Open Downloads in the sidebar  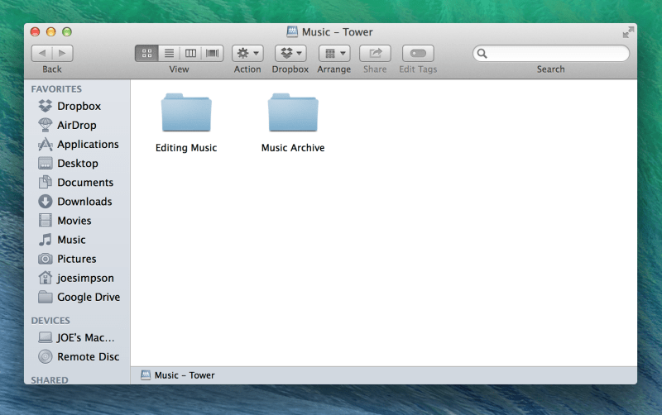pos(75,202)
